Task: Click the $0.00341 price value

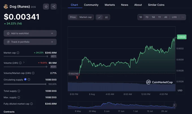Action: pyautogui.click(x=21, y=17)
